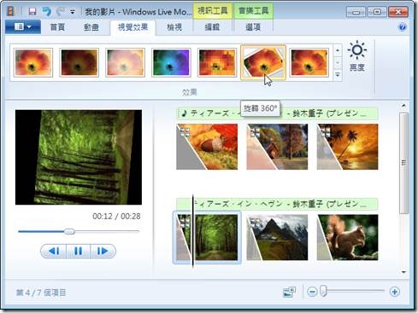Select the green forest path clip
418x313 pixels.
(x=207, y=237)
